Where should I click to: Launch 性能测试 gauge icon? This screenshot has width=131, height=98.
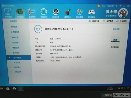click(44, 13)
